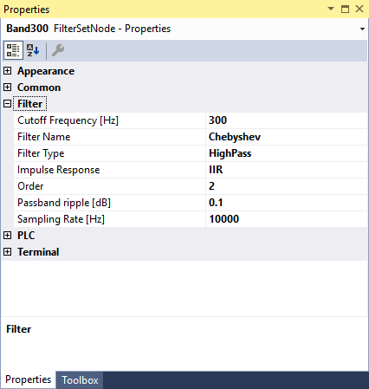Sort properties alphabetically icon
This screenshot has width=369, height=389.
tap(33, 50)
